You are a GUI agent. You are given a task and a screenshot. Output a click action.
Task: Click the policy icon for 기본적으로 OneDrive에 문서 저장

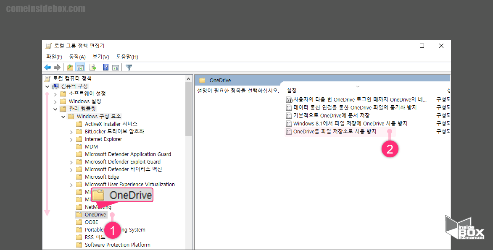(289, 115)
